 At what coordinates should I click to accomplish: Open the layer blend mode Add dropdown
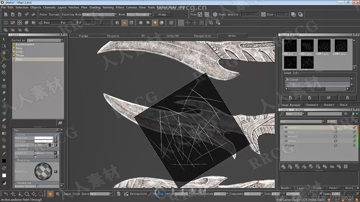(302, 121)
